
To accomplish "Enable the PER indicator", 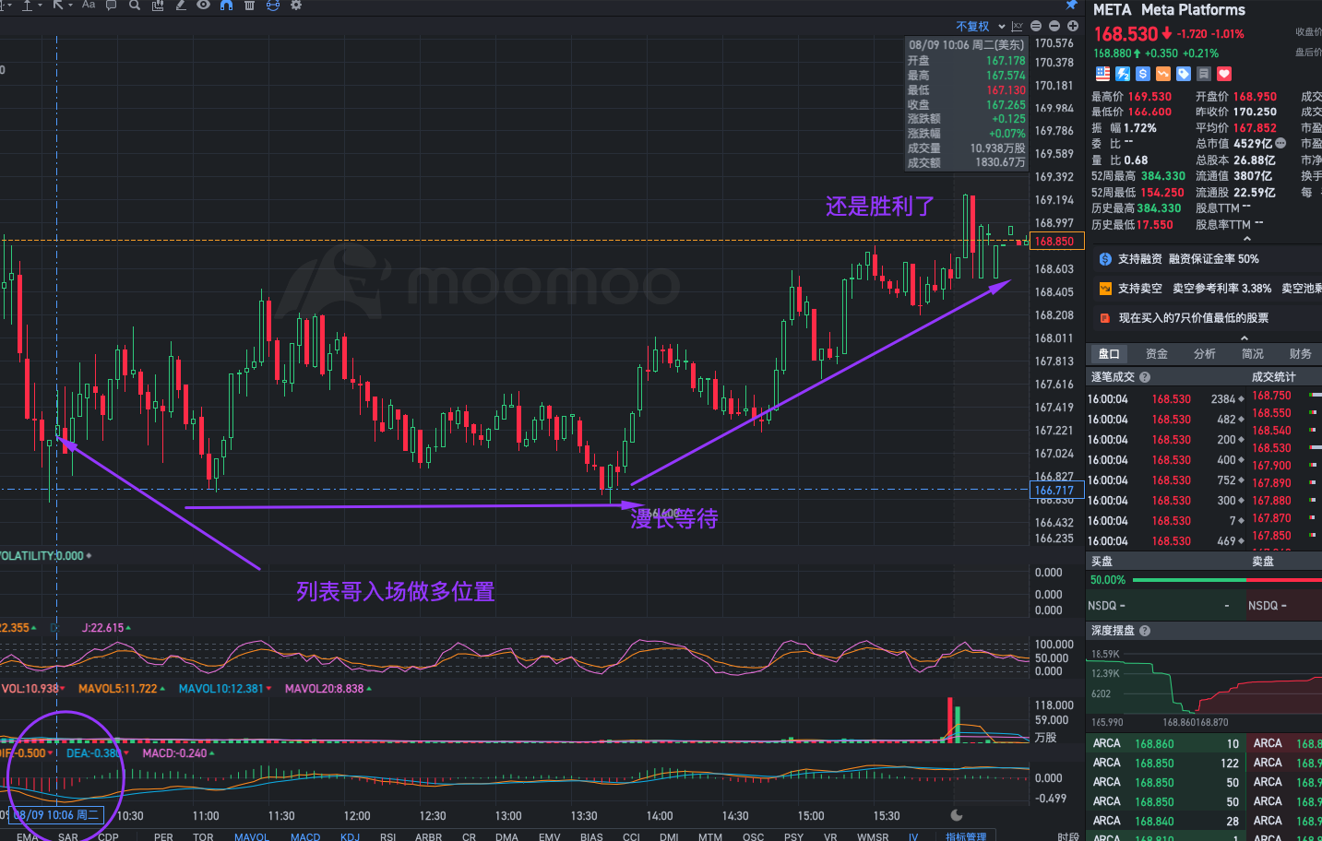I will pos(163,837).
